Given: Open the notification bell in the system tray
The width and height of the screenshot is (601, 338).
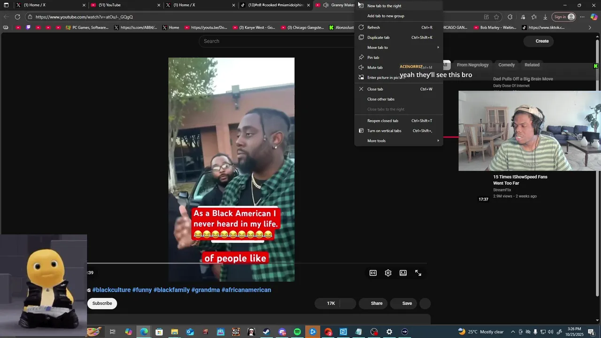Looking at the screenshot, I should tap(592, 332).
